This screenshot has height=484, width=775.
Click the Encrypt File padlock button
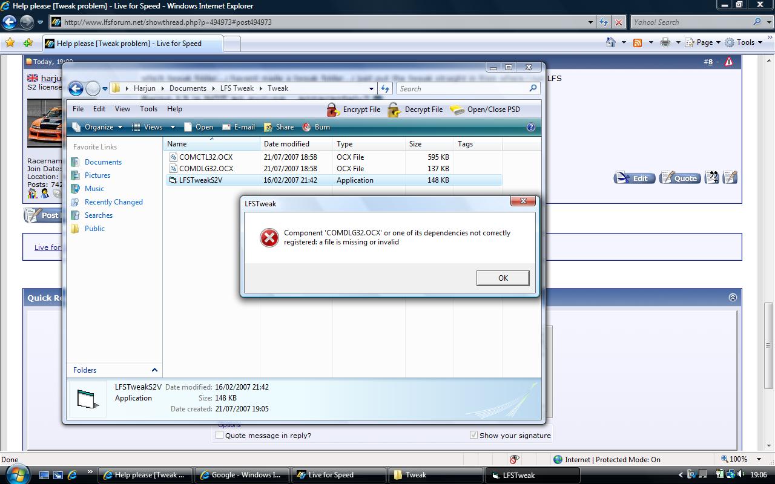[x=353, y=110]
